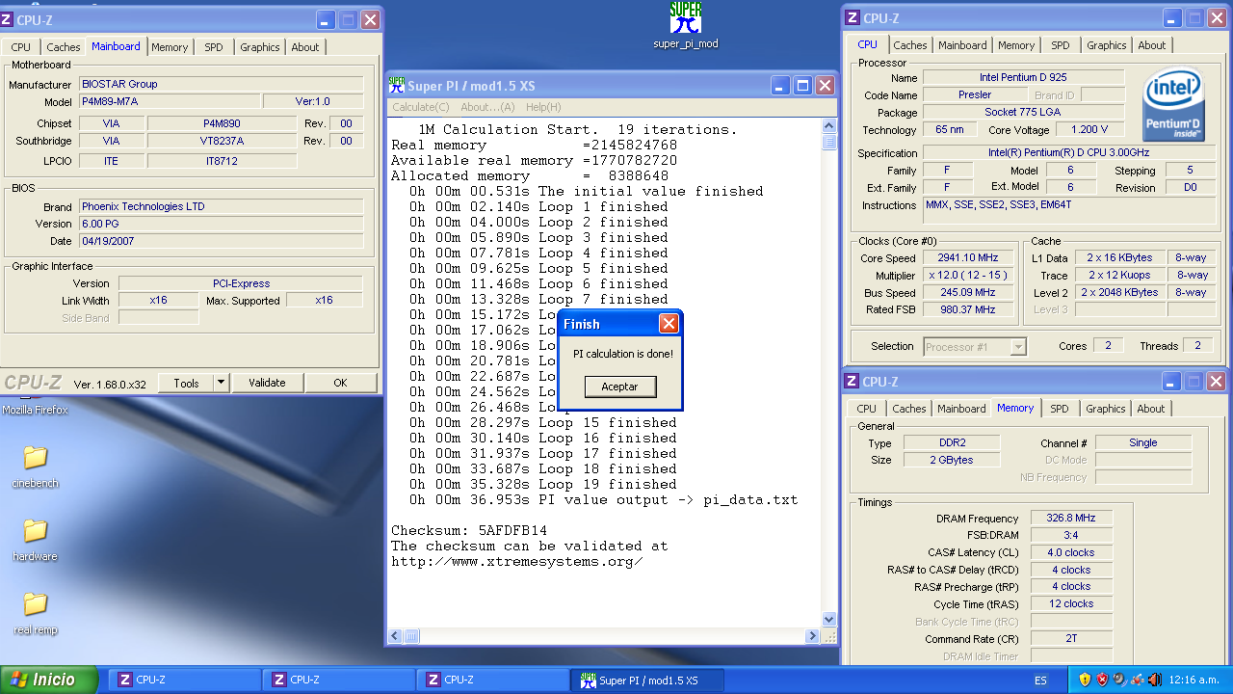Open About tab in Mainboard CPU-Z window
Viewport: 1233px width, 694px height.
tap(305, 47)
